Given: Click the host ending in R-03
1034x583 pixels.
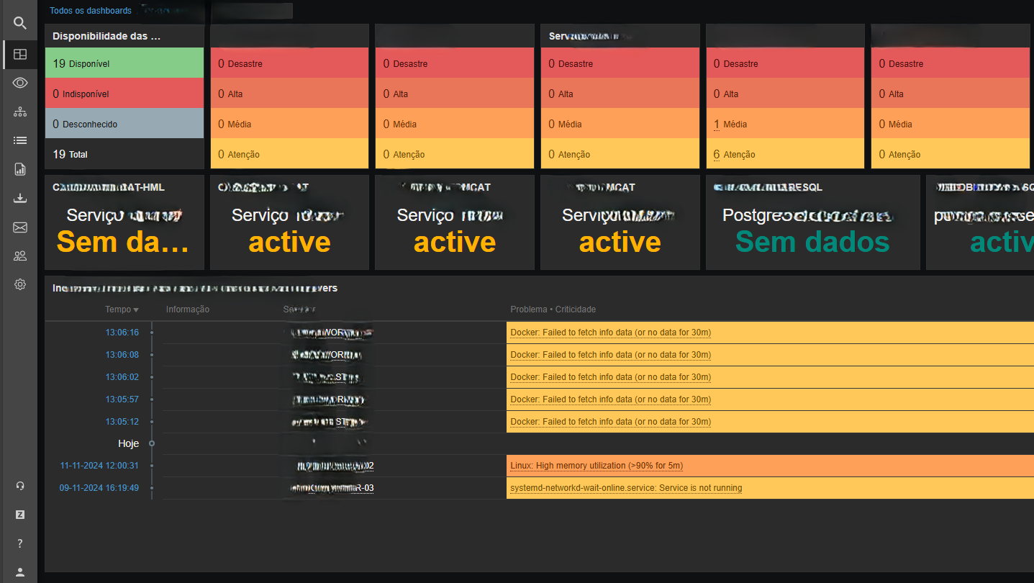Looking at the screenshot, I should pos(332,488).
